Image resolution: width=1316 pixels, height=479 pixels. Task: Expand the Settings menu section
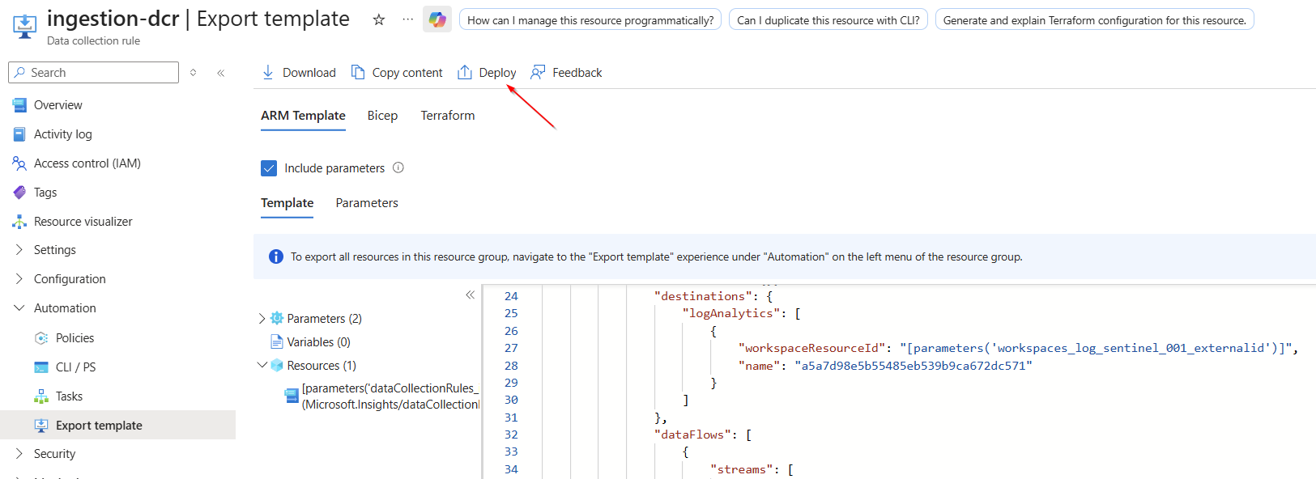pos(19,250)
